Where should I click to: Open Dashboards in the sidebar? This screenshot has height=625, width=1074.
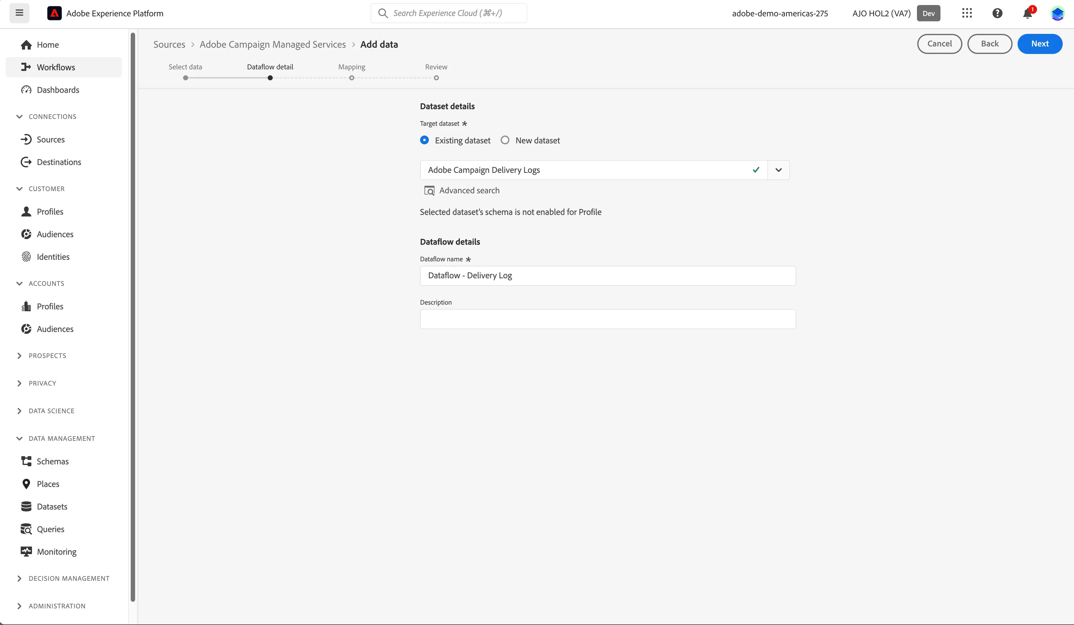click(64, 90)
